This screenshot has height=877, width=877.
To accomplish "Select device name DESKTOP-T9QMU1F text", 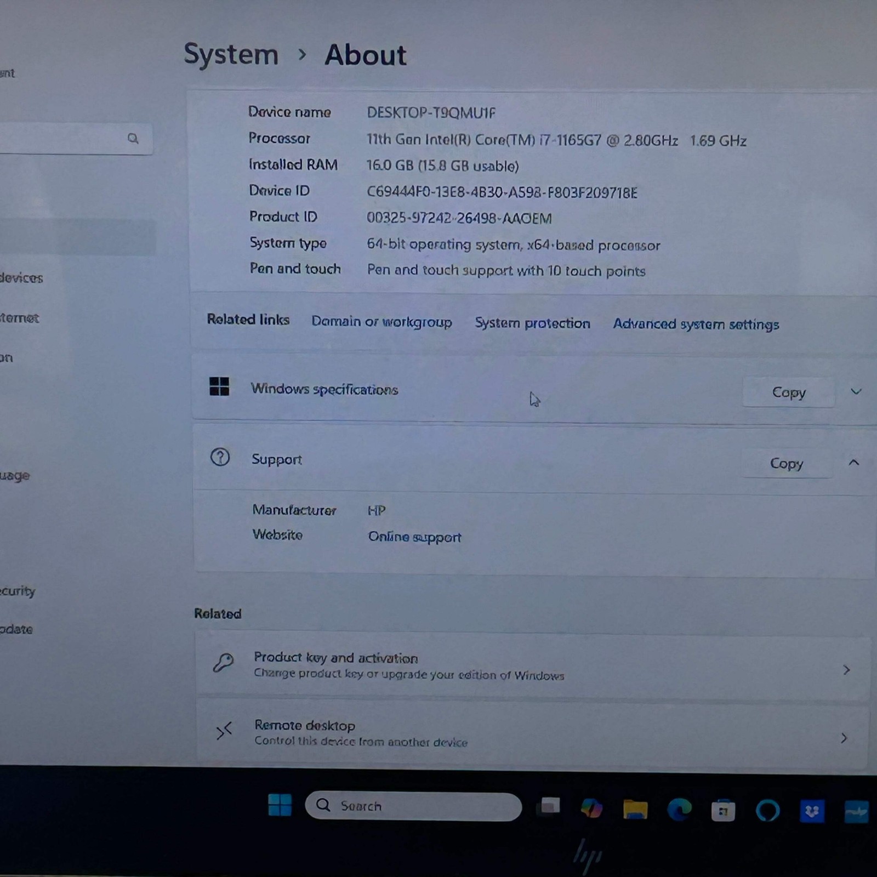I will [x=431, y=113].
